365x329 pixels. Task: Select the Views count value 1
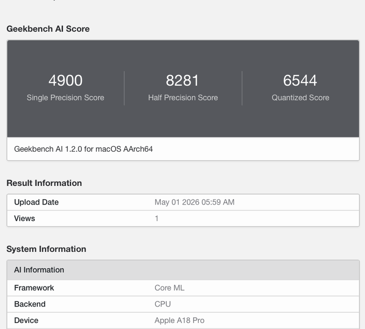pyautogui.click(x=157, y=219)
